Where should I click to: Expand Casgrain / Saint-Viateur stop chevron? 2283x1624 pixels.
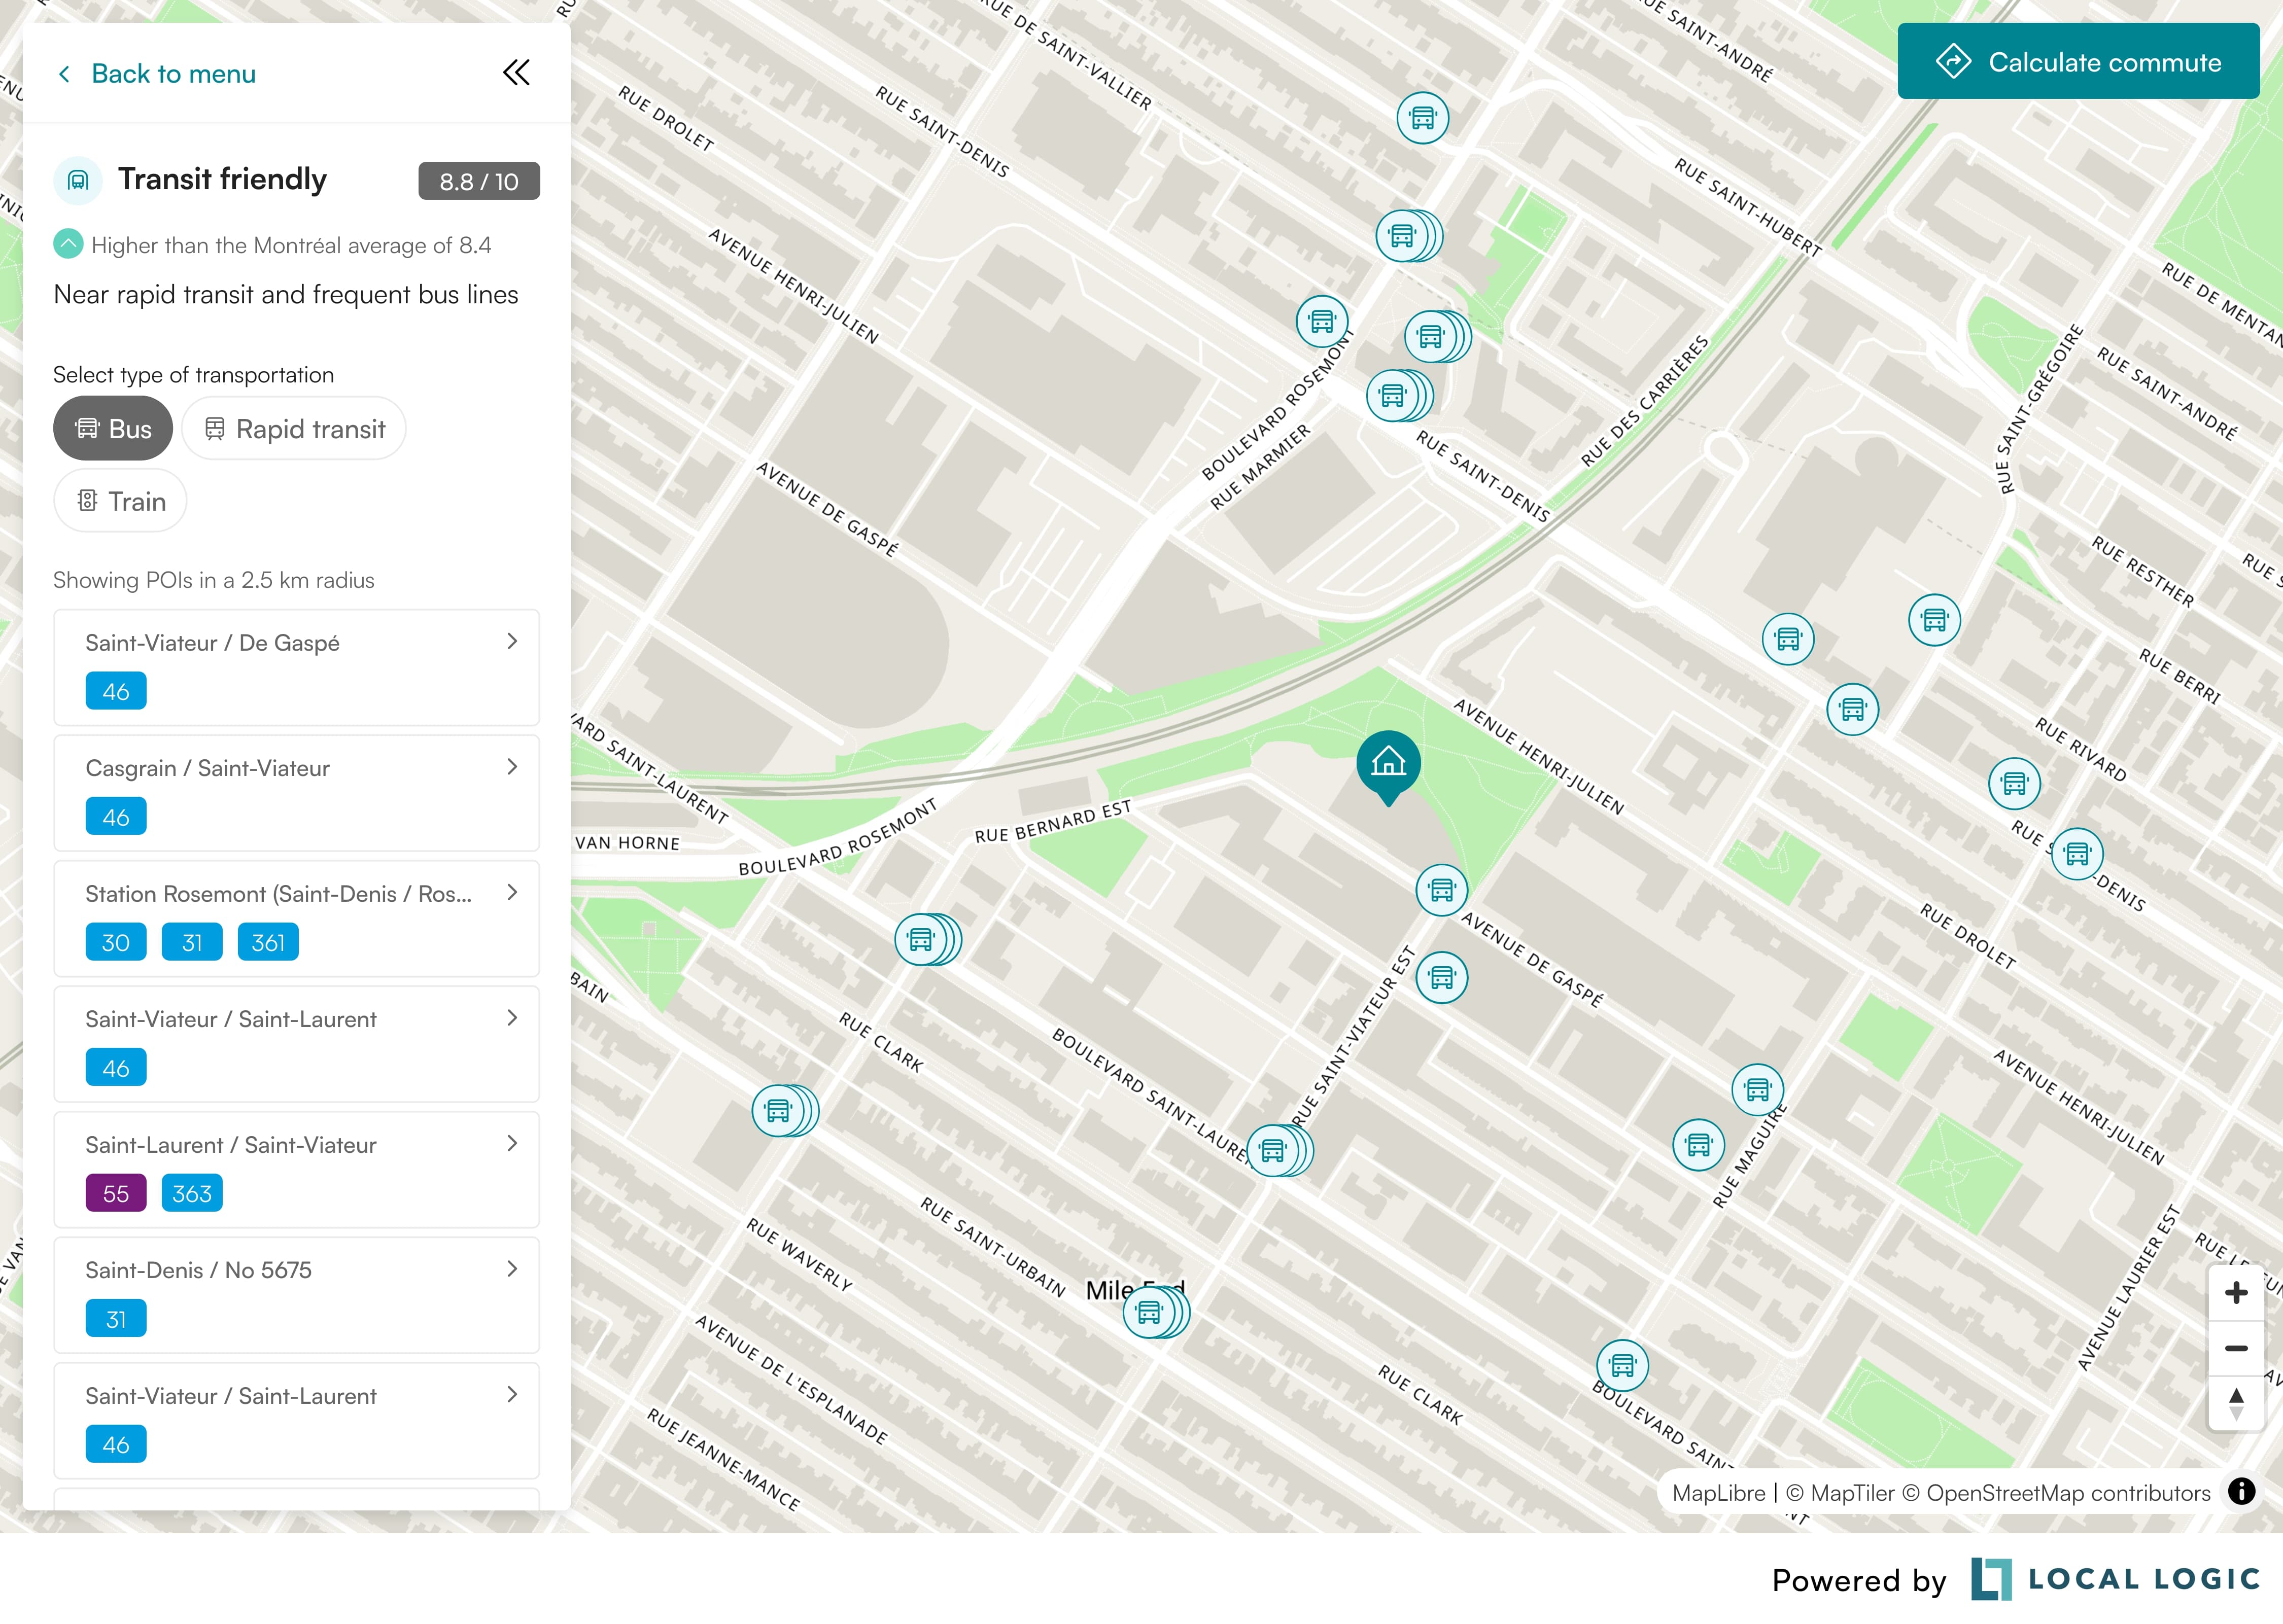click(512, 767)
